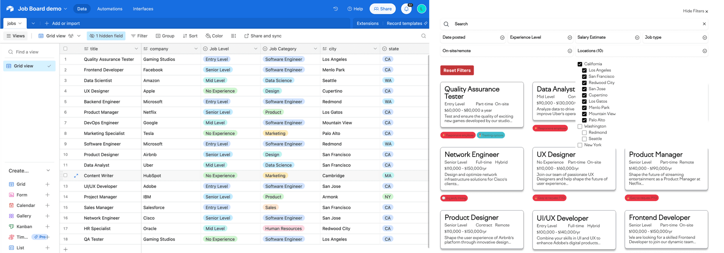Open the Color toolbar option

click(x=214, y=36)
